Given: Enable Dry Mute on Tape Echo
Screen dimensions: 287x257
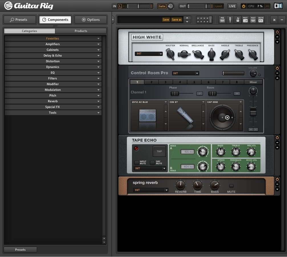Looking at the screenshot, I should click(x=152, y=163).
